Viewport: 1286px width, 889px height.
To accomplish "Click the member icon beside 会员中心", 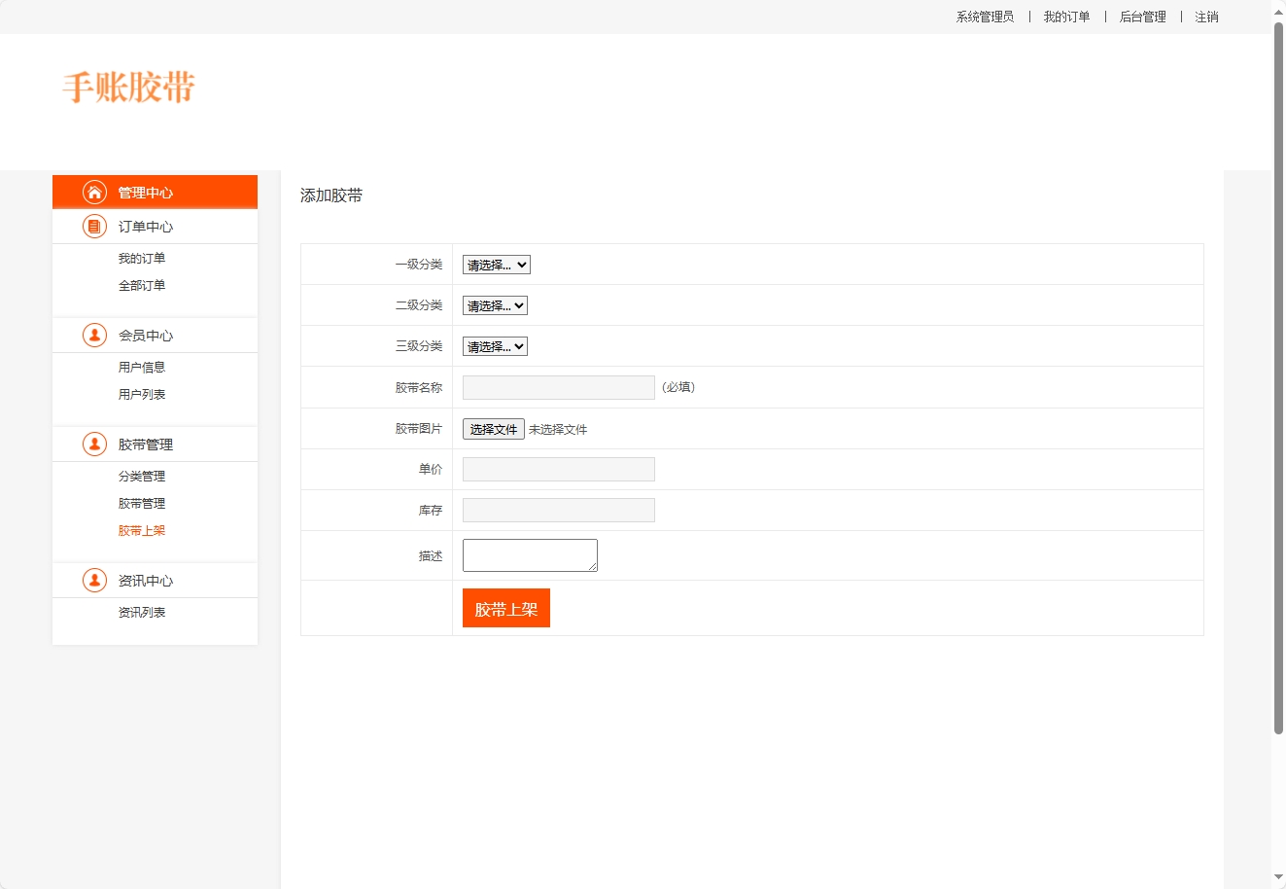I will pyautogui.click(x=93, y=335).
